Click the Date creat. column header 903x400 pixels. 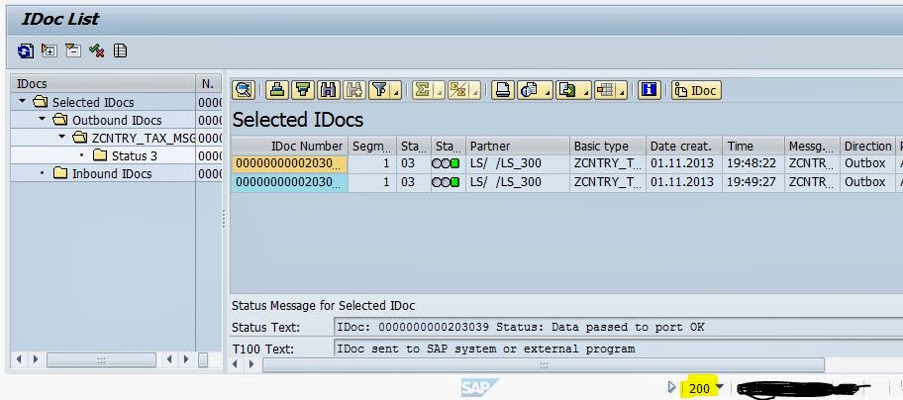(685, 147)
